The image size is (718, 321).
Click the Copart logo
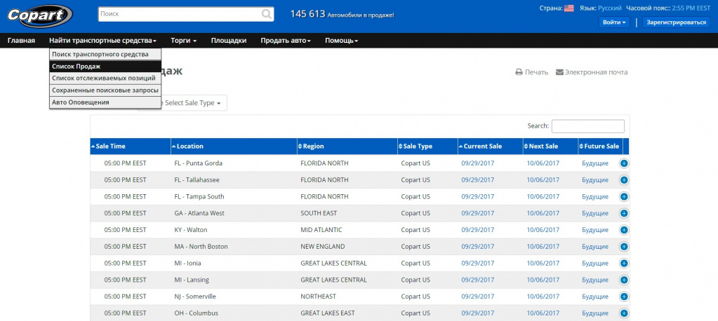pyautogui.click(x=39, y=16)
